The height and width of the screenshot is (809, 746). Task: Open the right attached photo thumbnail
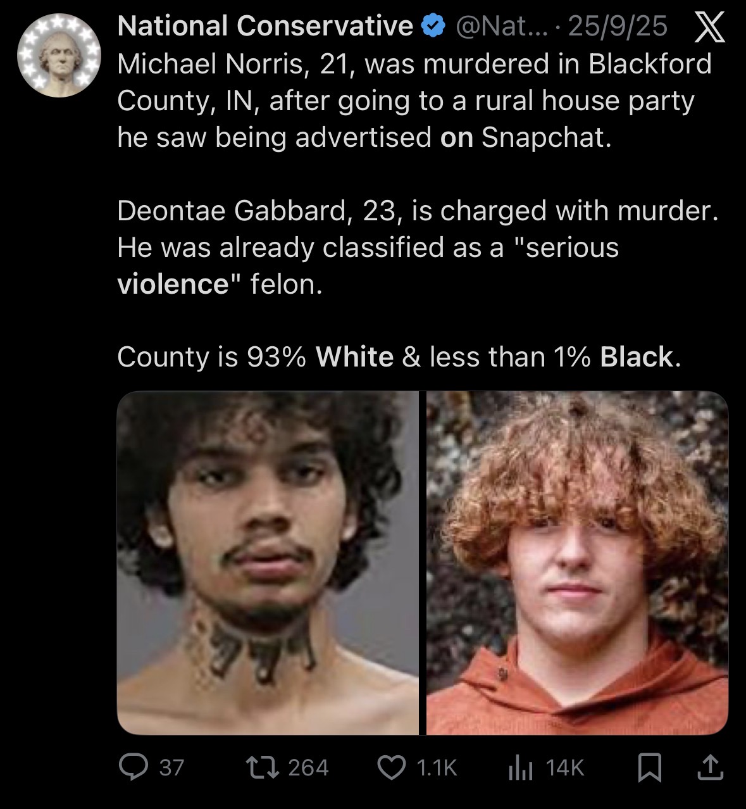pos(577,563)
